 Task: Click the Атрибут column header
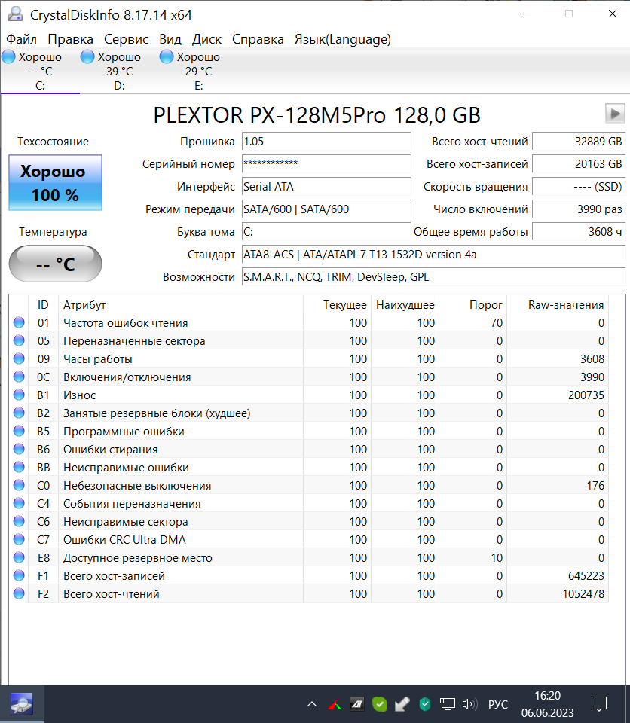[180, 305]
